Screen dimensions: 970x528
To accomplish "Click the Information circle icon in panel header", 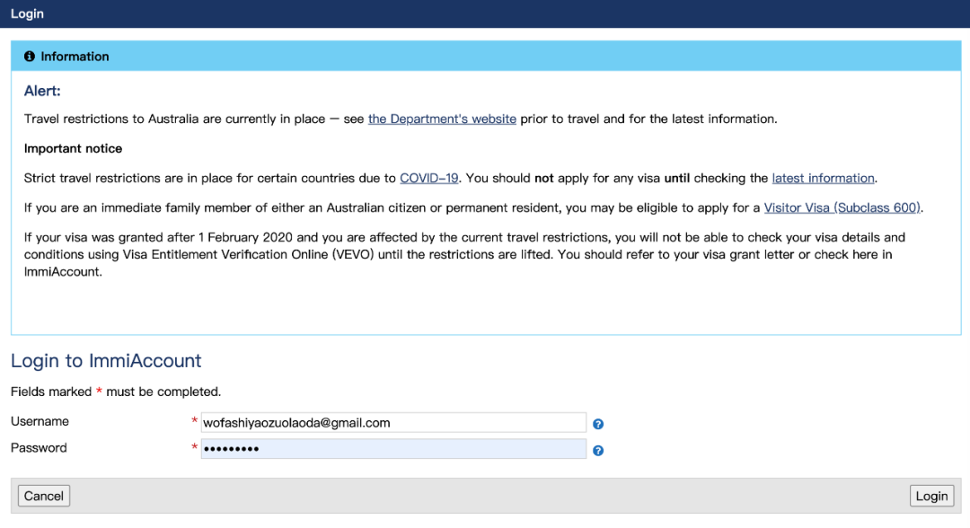I will click(30, 57).
